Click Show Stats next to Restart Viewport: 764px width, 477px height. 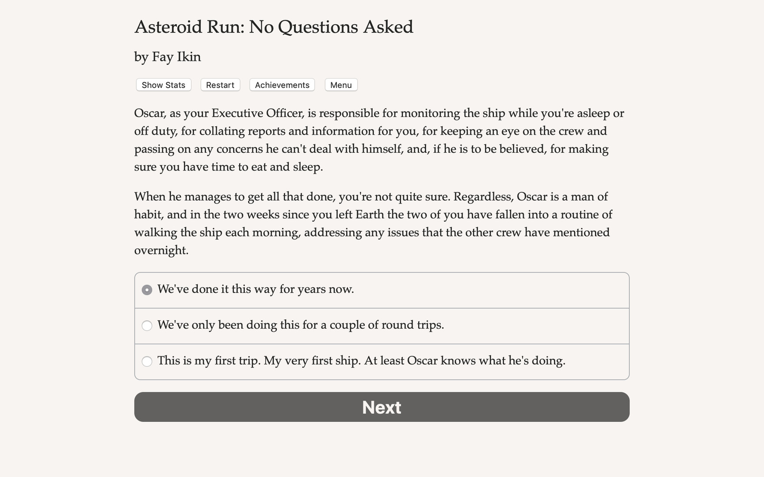[163, 85]
